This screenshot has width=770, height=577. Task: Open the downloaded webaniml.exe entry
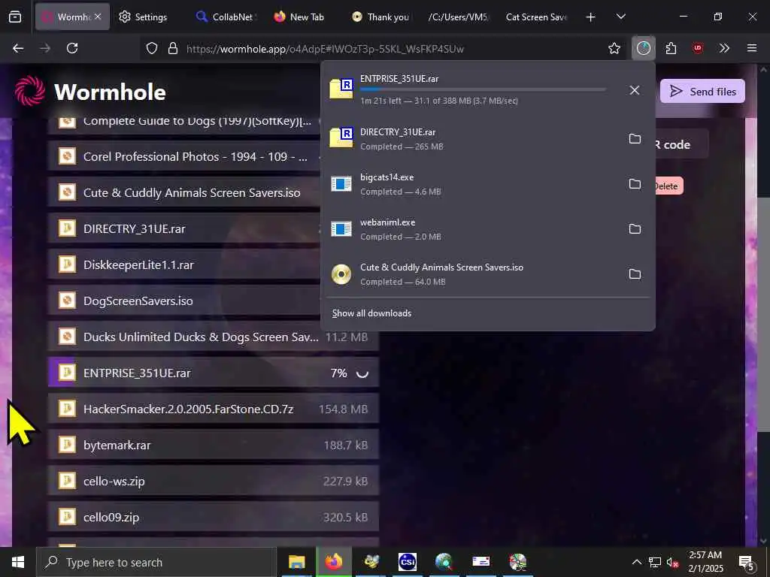[471, 229]
